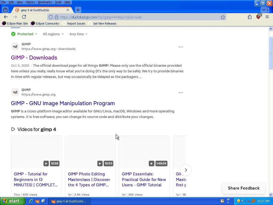Click the taskbar clock 10:27 AM

263,201
